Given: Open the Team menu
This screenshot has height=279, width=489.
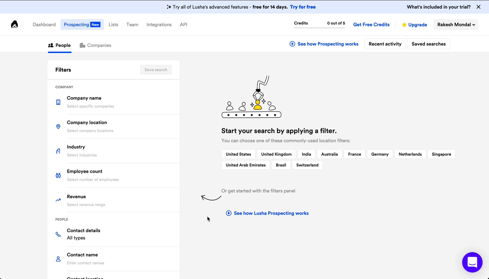Looking at the screenshot, I should point(132,25).
